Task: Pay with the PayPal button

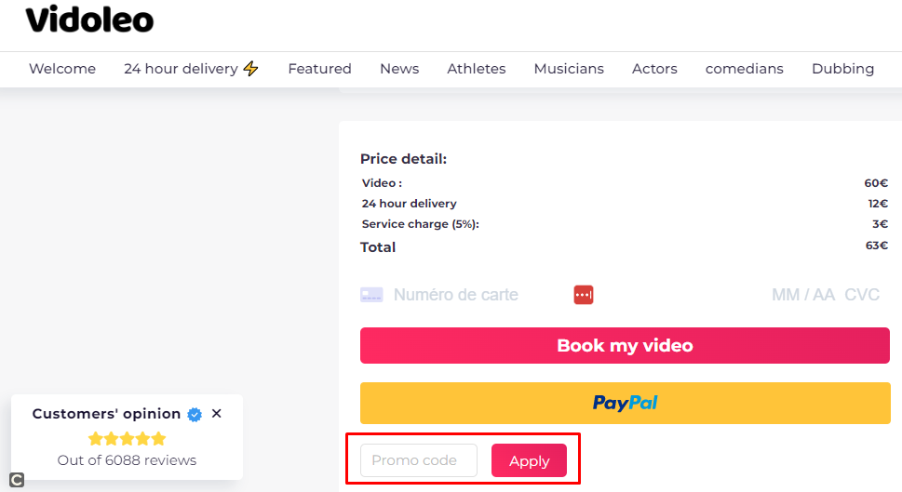Action: (626, 403)
